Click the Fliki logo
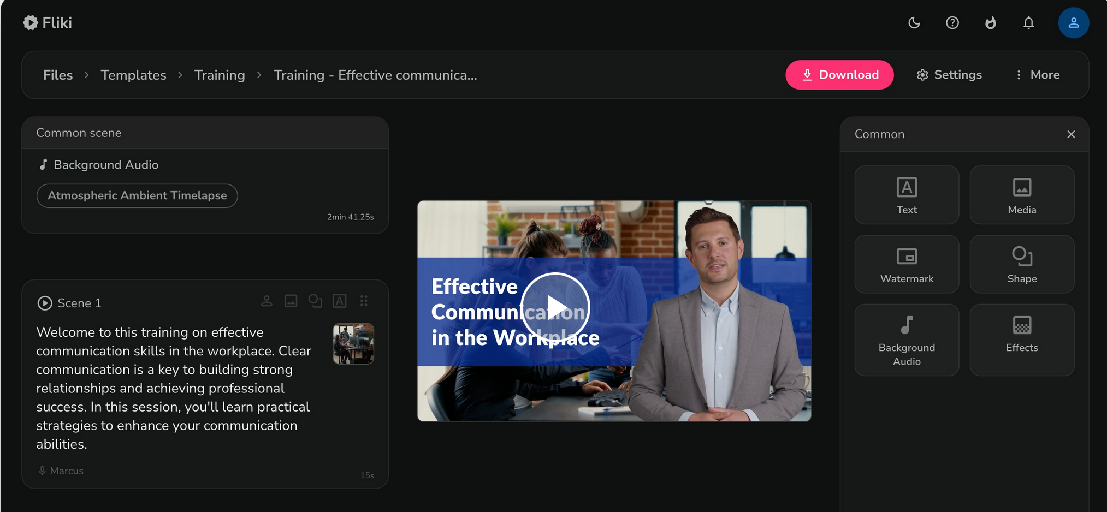 coord(48,23)
